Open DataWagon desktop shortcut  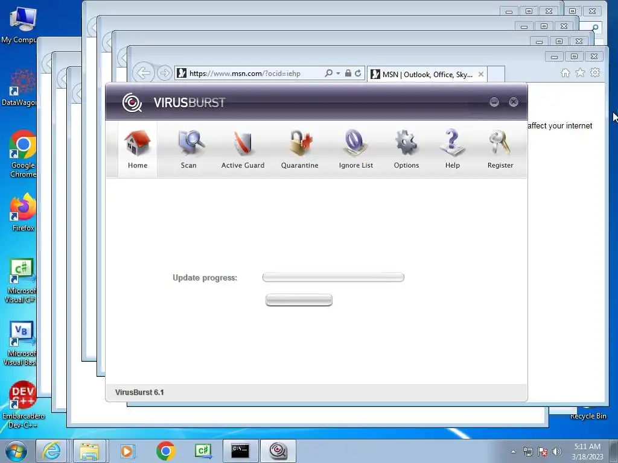point(19,87)
